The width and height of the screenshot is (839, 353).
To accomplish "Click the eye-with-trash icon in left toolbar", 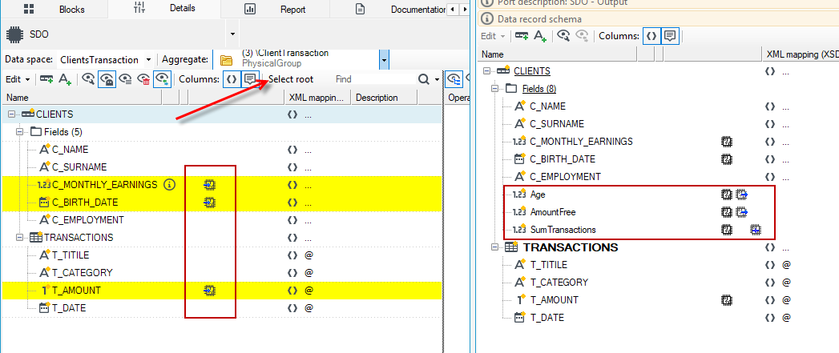I will coord(143,79).
